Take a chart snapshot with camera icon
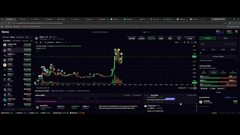 pyautogui.click(x=195, y=42)
